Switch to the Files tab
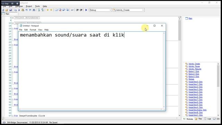This screenshot has height=125, width=222. point(199,119)
